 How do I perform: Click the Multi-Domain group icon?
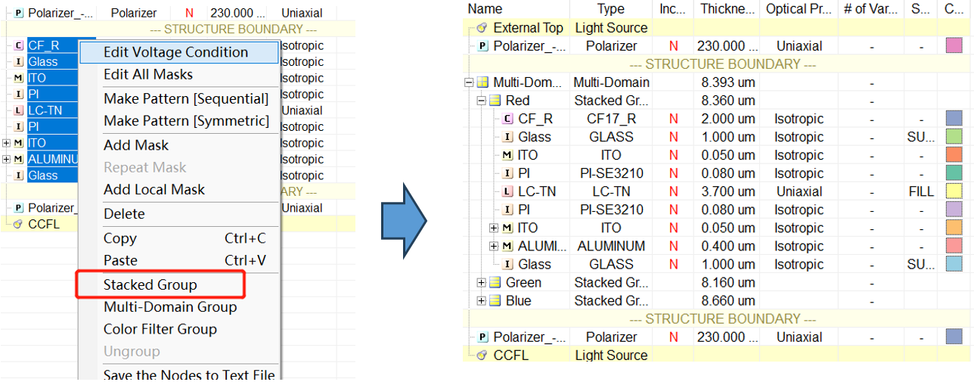click(x=482, y=82)
